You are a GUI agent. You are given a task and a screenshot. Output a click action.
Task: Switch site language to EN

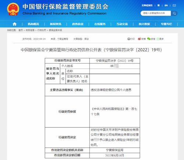pyautogui.click(x=166, y=6)
